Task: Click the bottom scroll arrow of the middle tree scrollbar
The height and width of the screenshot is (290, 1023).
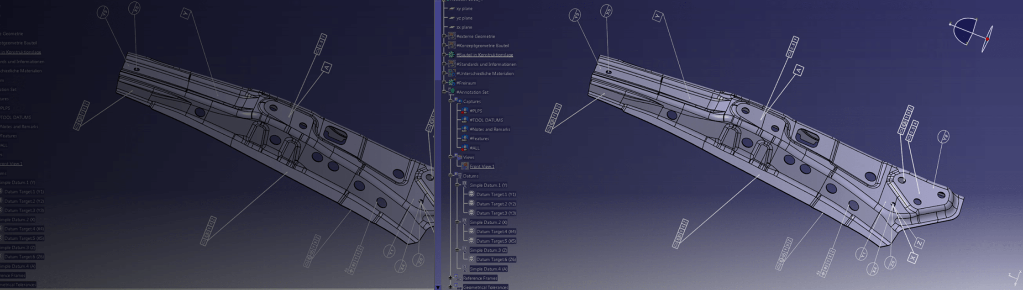Action: point(438,287)
